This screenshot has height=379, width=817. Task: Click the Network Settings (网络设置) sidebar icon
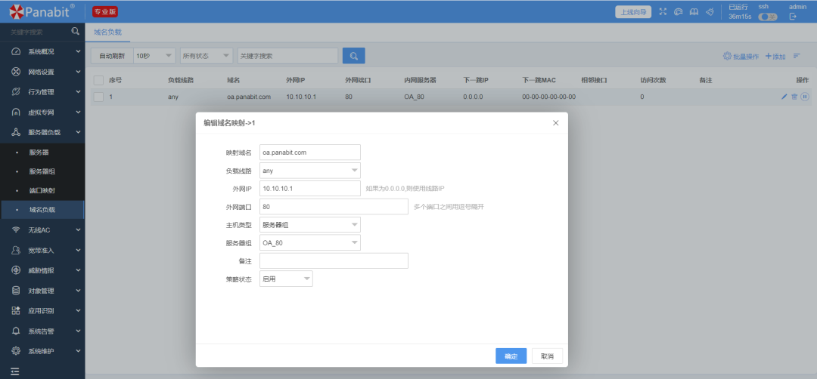16,72
